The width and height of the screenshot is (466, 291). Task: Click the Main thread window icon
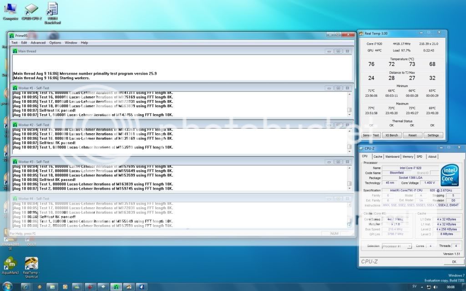point(15,51)
